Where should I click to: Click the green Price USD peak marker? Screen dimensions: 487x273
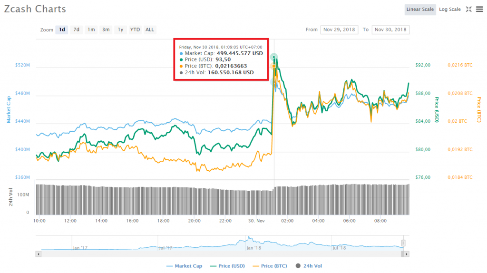pos(273,57)
